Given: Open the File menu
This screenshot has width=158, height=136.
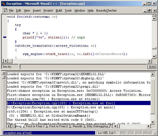Looking at the screenshot, I should [x=11, y=11].
